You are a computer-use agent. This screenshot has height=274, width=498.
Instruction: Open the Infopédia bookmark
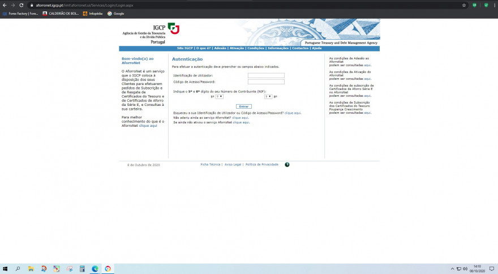point(93,14)
